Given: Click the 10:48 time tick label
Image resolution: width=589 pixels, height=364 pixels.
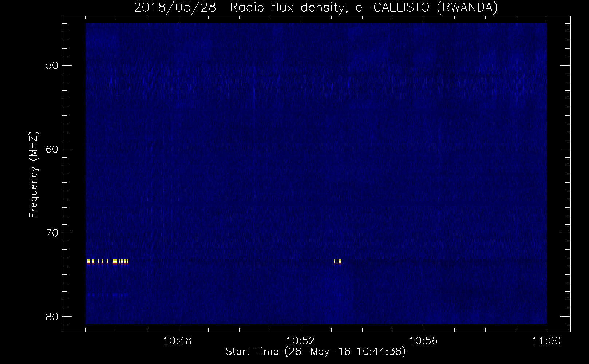Looking at the screenshot, I should click(178, 341).
